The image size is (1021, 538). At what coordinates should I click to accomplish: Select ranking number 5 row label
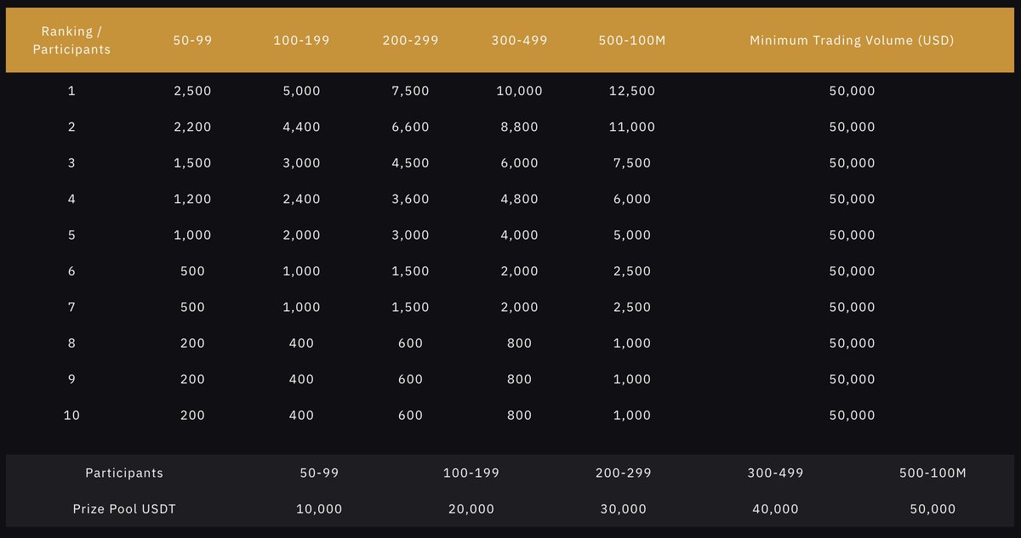pos(71,235)
